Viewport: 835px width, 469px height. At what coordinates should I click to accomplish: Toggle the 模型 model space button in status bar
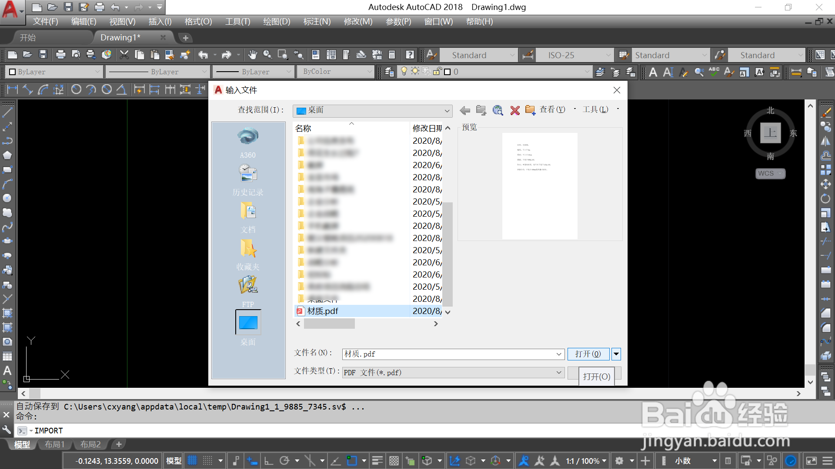tap(174, 461)
